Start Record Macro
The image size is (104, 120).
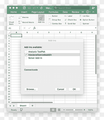(26, 22)
